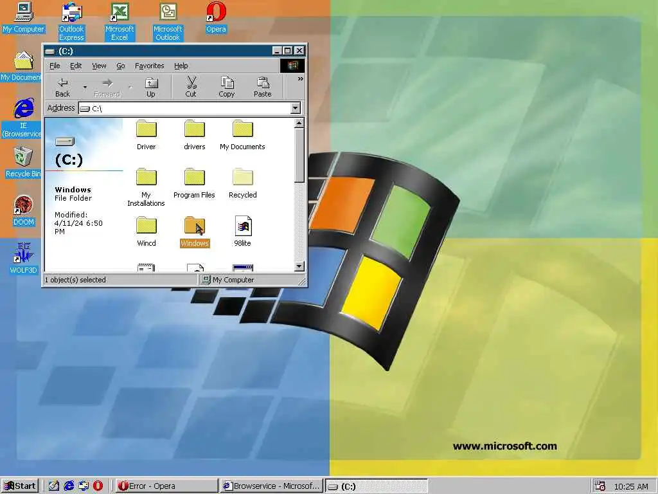Image resolution: width=658 pixels, height=494 pixels.
Task: Select the WOLF3D desktop shortcut
Action: [x=24, y=259]
